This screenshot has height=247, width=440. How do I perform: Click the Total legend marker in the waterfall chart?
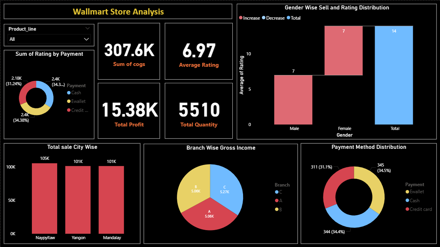pyautogui.click(x=288, y=18)
